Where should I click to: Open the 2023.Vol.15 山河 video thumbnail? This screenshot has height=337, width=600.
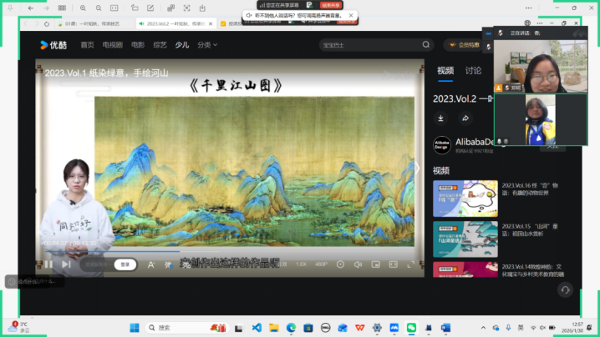point(465,239)
